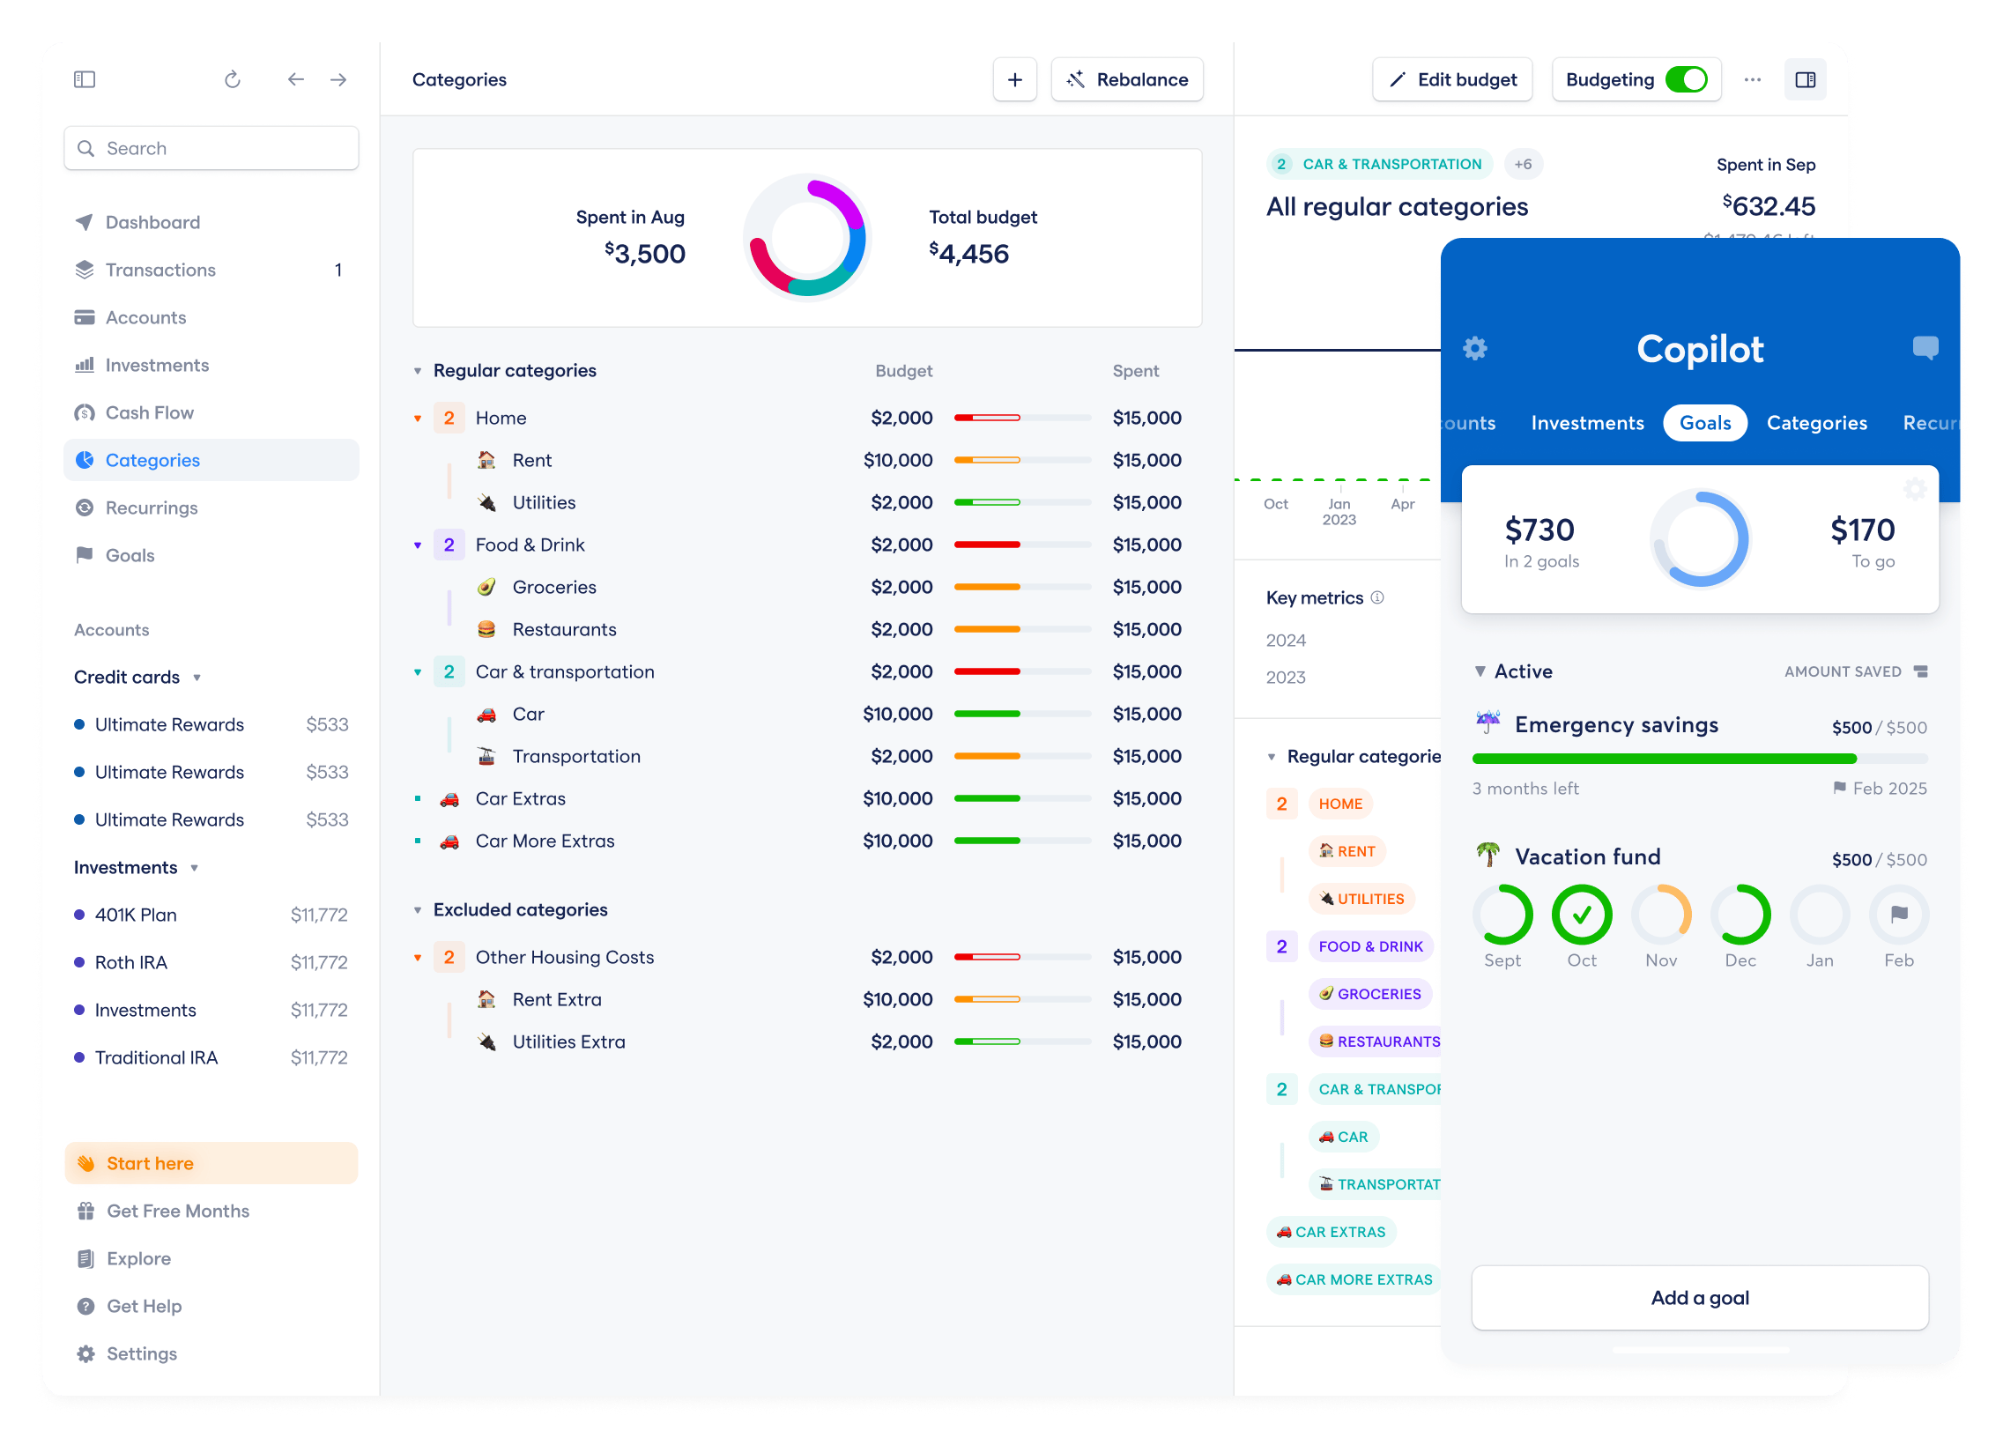Open Copilot mobile settings gear
Screen dimensions: 2003x1438
(1475, 348)
